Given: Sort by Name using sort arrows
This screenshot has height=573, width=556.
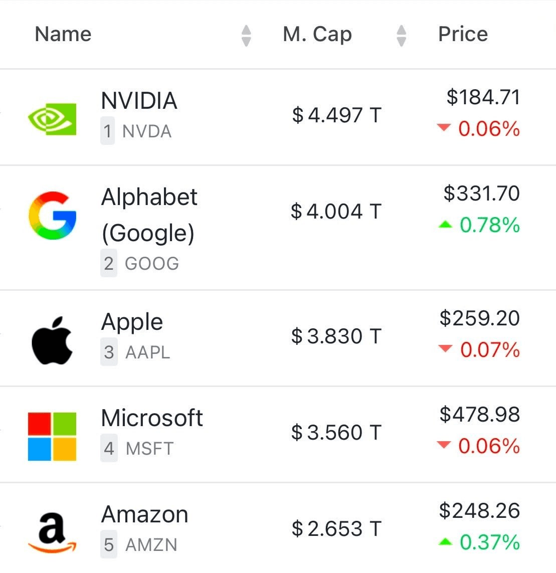Looking at the screenshot, I should (246, 35).
